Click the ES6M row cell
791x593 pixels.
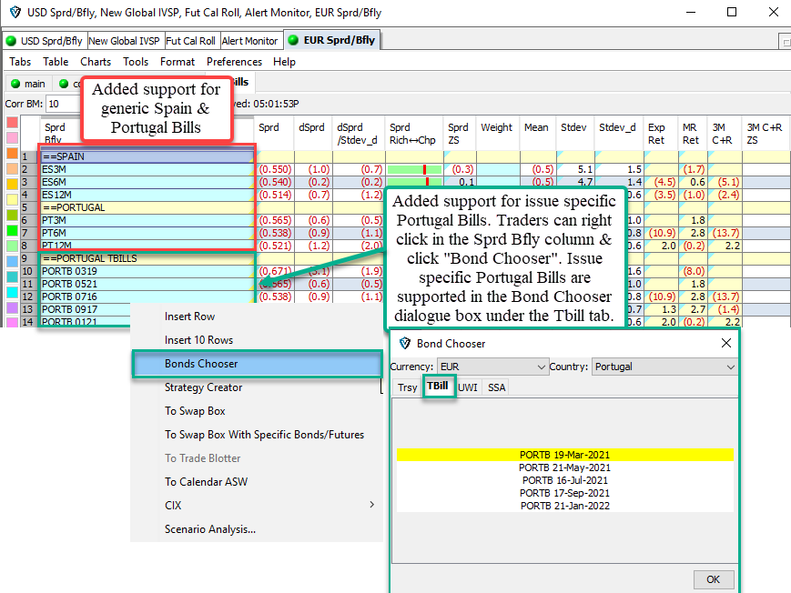pyautogui.click(x=147, y=182)
